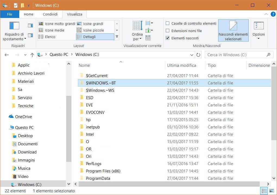Switch to the Condividi ribbon tab
This screenshot has height=195, width=277.
tap(50, 14)
